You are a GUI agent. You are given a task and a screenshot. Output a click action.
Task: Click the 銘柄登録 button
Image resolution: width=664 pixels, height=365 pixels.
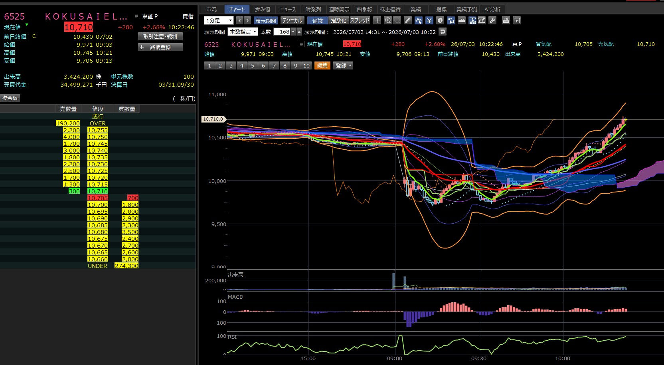[x=160, y=47]
